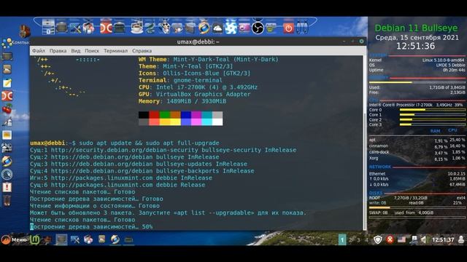Click the 'Может быть обновлено 3 пакета' line

click(168, 213)
